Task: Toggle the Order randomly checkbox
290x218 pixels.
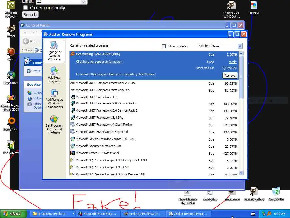Action: 25,8
